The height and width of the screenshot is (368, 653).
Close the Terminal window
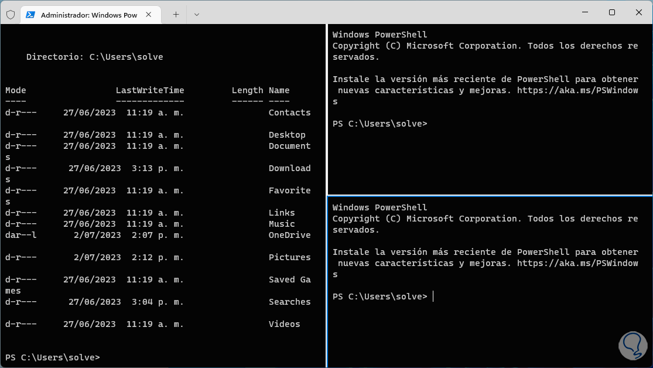(x=638, y=12)
